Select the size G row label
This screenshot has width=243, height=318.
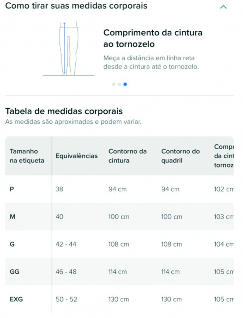click(x=12, y=244)
